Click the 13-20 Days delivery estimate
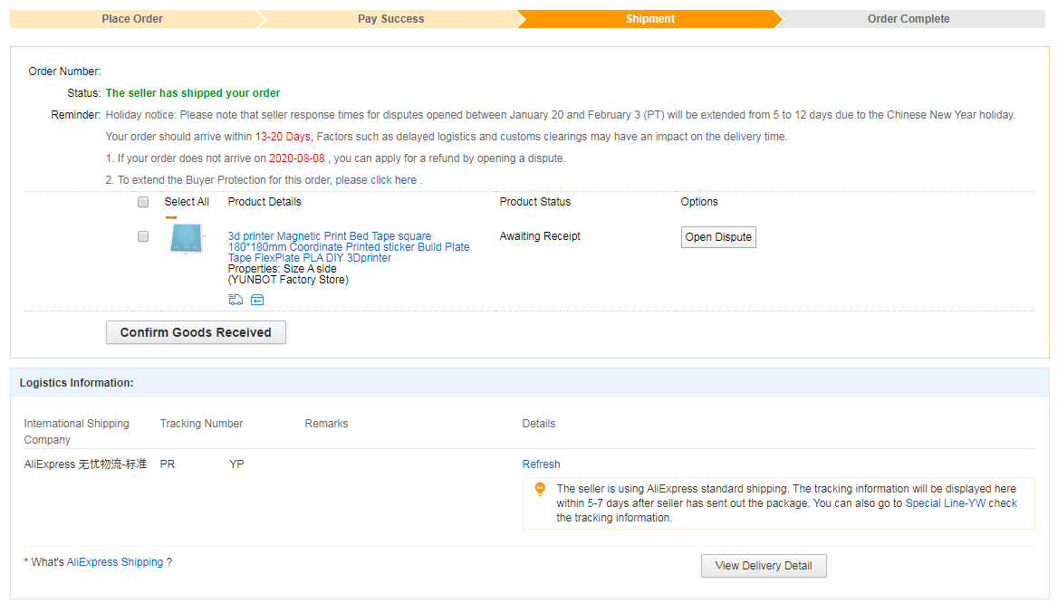 (x=284, y=137)
